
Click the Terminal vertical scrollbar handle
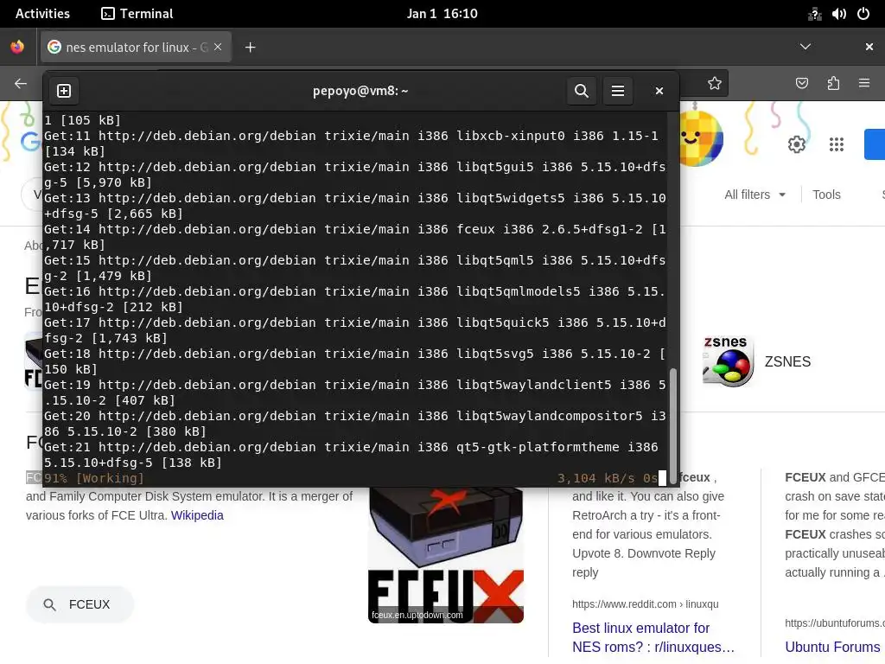click(672, 425)
